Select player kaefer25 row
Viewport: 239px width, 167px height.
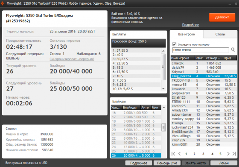[x=204, y=106]
